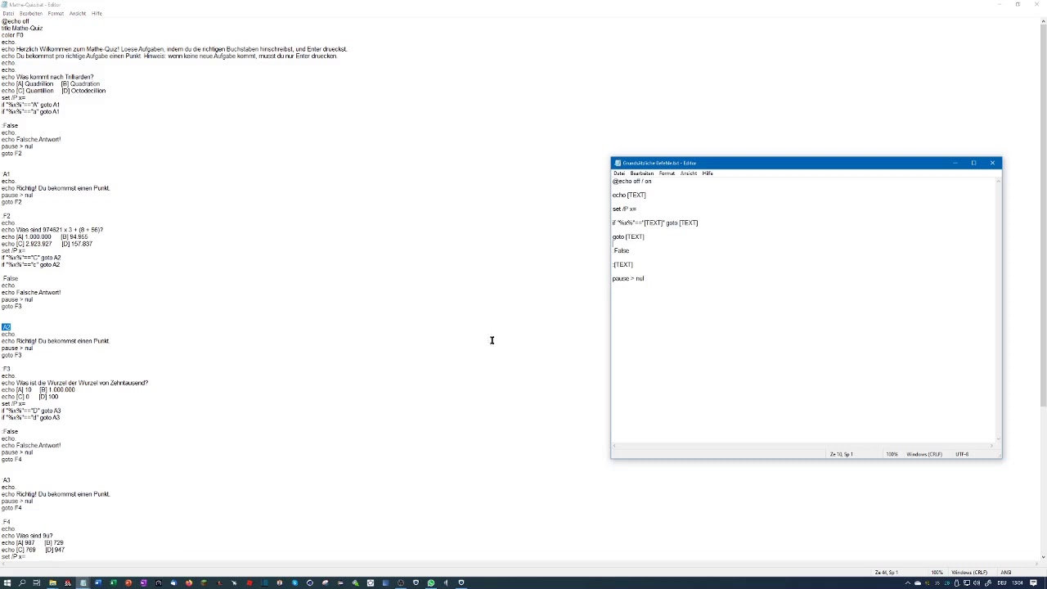Click line 'title Mathe-Quiz'

pos(22,29)
